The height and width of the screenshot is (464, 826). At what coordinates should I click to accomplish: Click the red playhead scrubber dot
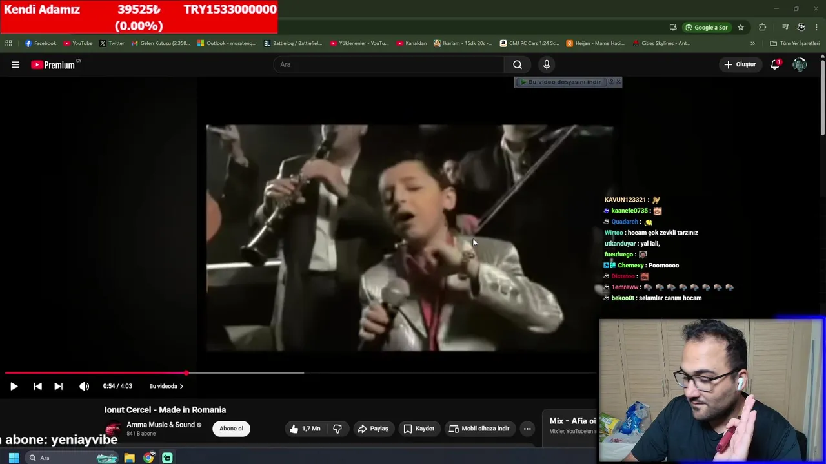tap(186, 372)
